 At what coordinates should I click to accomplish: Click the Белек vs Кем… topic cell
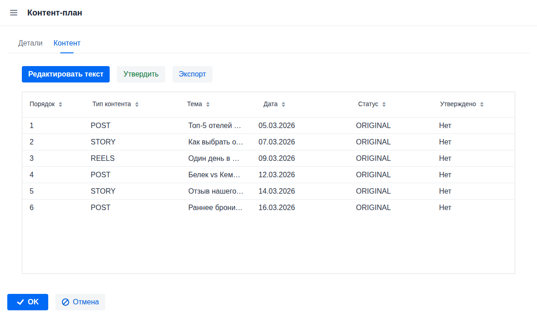(215, 175)
